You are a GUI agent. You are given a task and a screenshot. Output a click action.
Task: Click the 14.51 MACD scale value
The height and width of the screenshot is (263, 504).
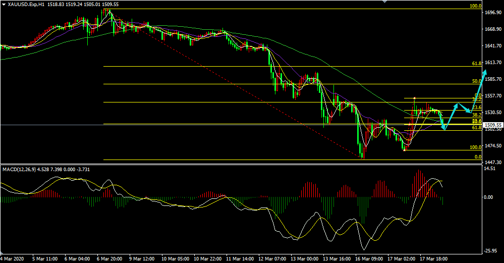click(489, 169)
